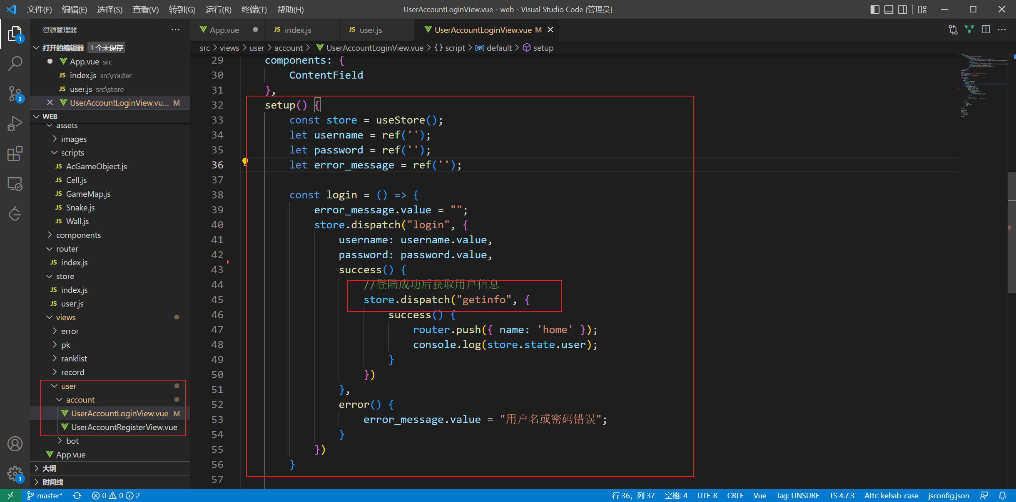Toggle the secondary side bar layout button
The height and width of the screenshot is (502, 1016).
[x=902, y=9]
